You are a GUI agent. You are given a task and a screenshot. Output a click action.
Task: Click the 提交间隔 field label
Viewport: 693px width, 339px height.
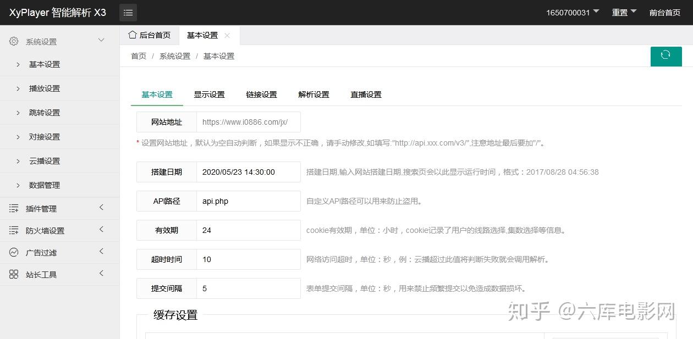click(167, 288)
